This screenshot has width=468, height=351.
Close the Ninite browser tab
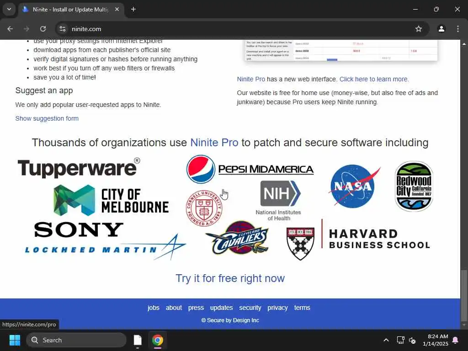[117, 9]
